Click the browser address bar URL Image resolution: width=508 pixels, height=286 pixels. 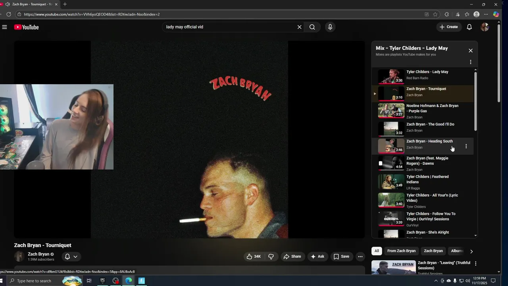[x=91, y=14]
